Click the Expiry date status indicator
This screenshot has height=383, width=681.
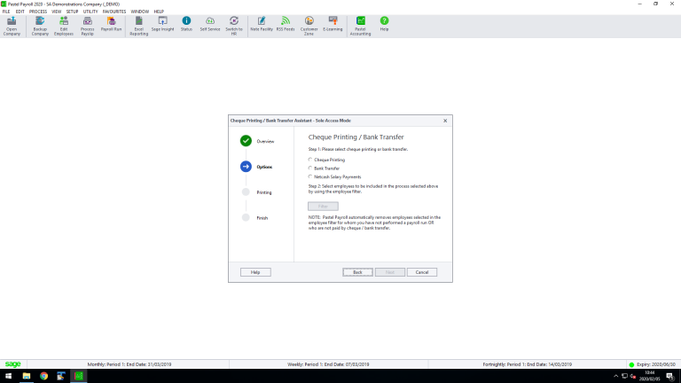click(653, 364)
